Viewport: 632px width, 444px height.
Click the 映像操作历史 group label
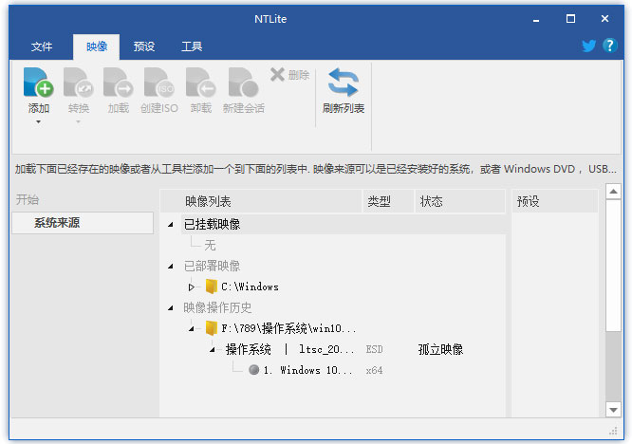tap(217, 307)
